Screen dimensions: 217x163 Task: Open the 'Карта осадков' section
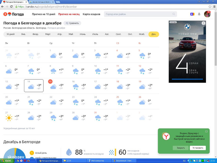coord(91,14)
